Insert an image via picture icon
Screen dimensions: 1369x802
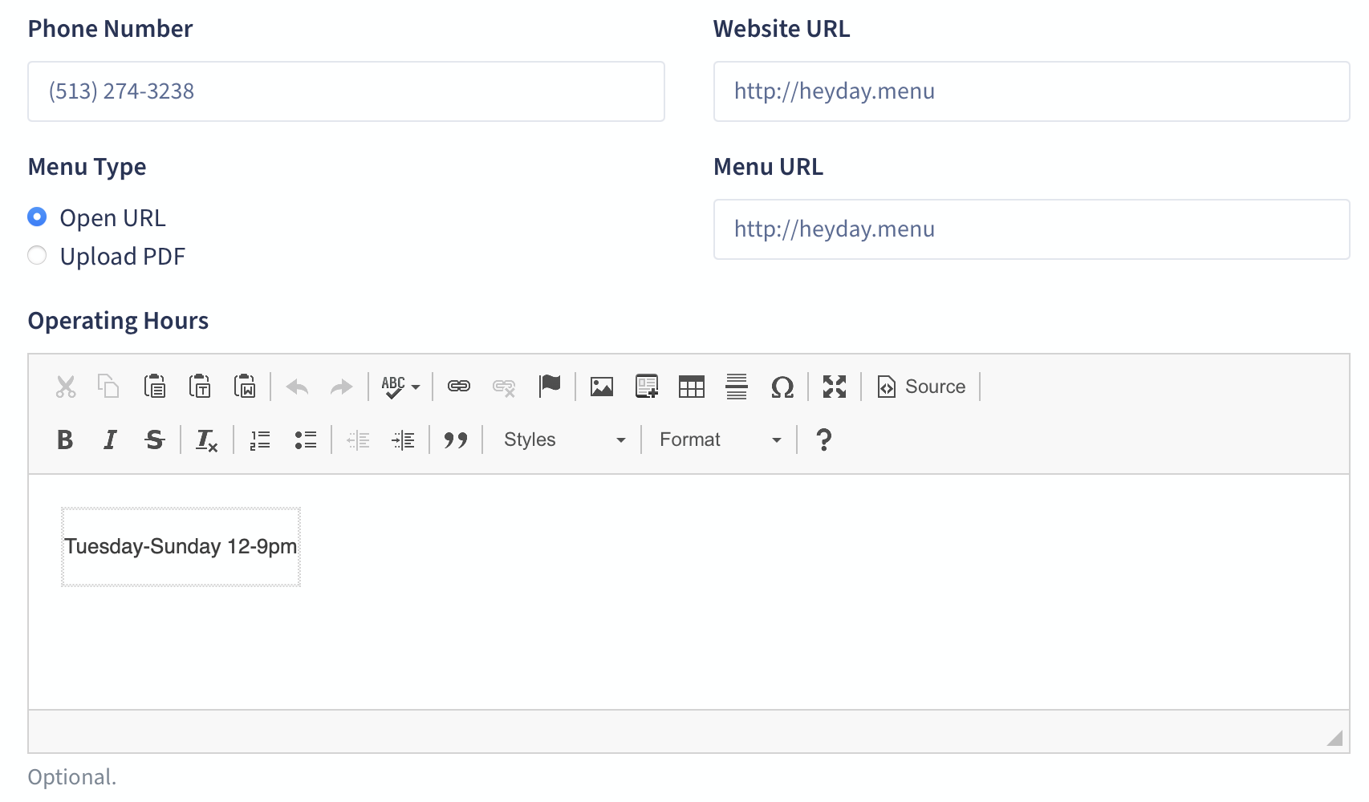pos(602,387)
